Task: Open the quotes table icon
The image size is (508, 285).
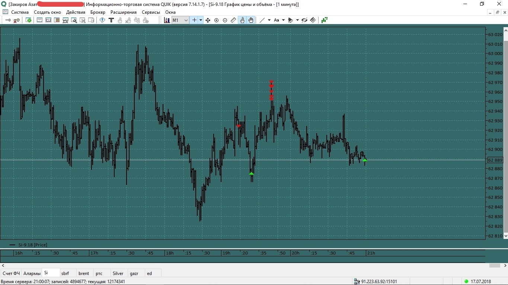Action: tap(48, 20)
